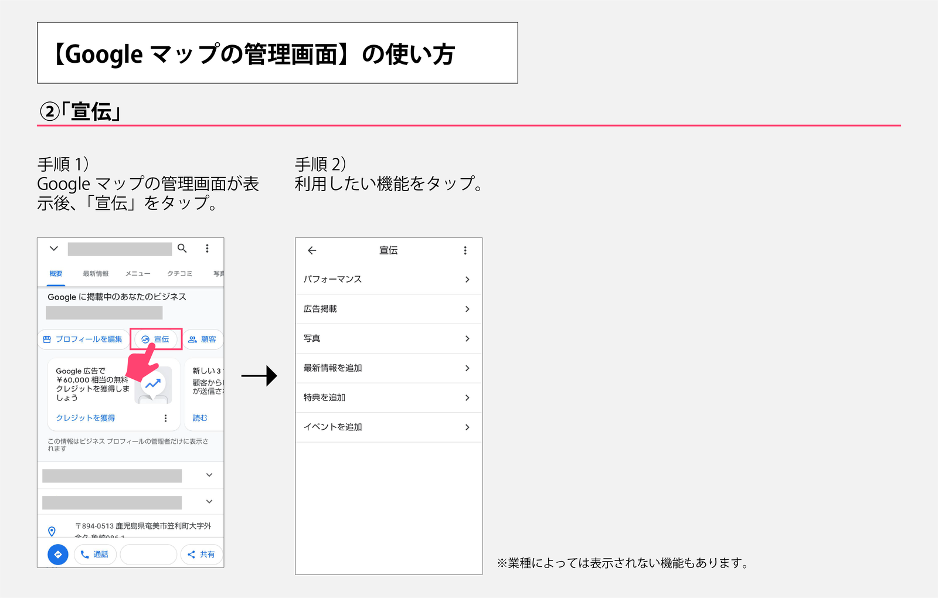
Task: Open the イベントを追加 row
Action: coord(389,427)
